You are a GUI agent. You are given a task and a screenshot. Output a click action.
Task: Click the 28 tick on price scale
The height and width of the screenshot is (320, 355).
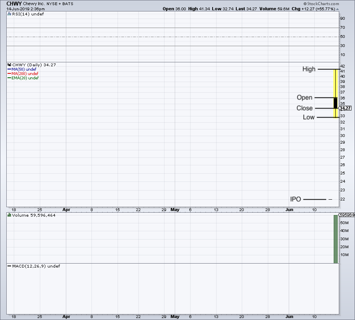[342, 150]
